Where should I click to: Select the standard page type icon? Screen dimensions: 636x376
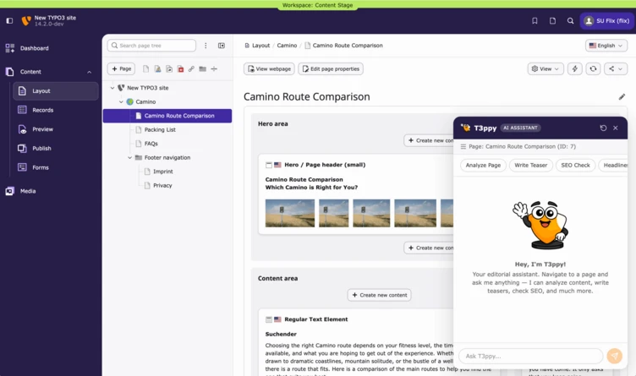[x=146, y=69]
